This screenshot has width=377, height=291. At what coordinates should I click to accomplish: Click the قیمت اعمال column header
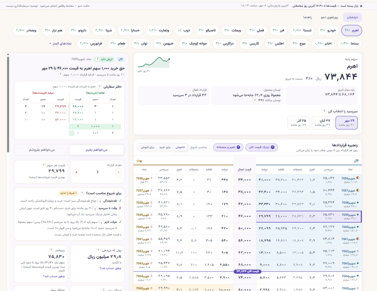point(244,169)
